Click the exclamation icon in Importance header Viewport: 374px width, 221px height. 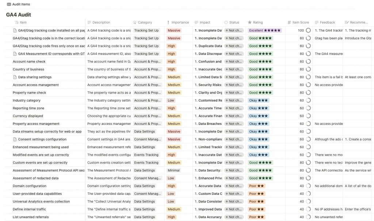pos(168,23)
